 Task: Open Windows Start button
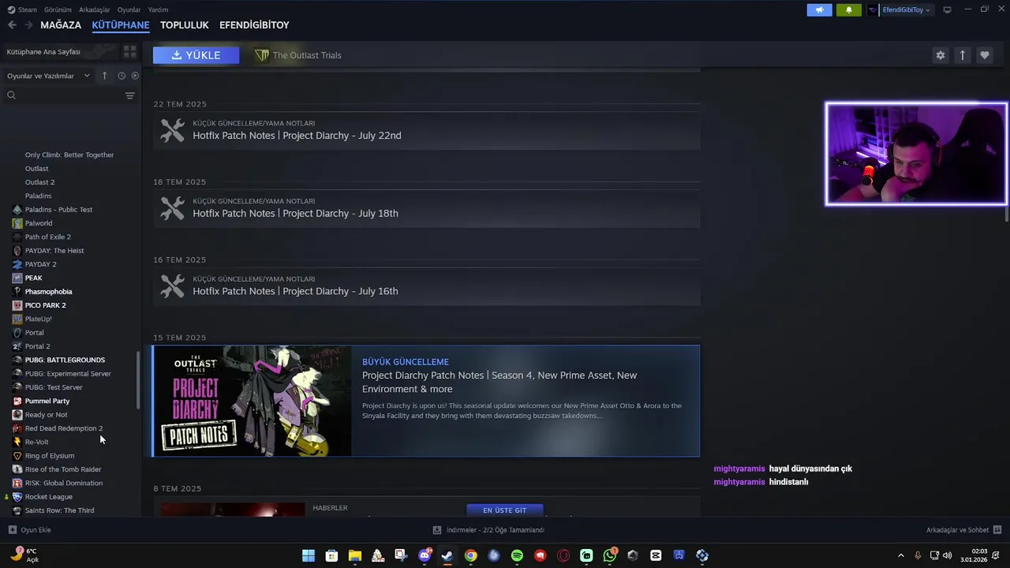309,555
